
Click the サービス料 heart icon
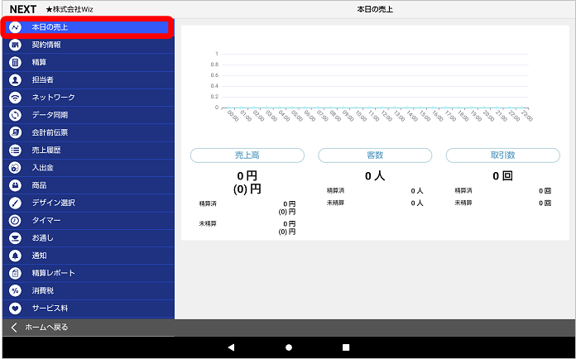tap(15, 309)
